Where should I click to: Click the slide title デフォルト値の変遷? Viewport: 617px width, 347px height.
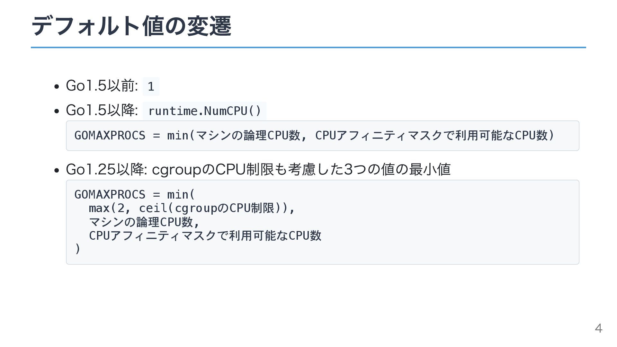point(131,26)
